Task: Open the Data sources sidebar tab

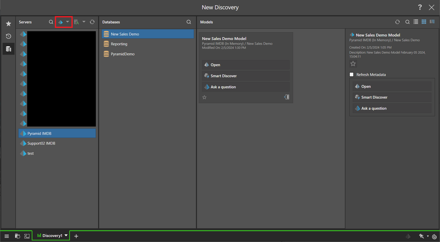Action: click(9, 49)
